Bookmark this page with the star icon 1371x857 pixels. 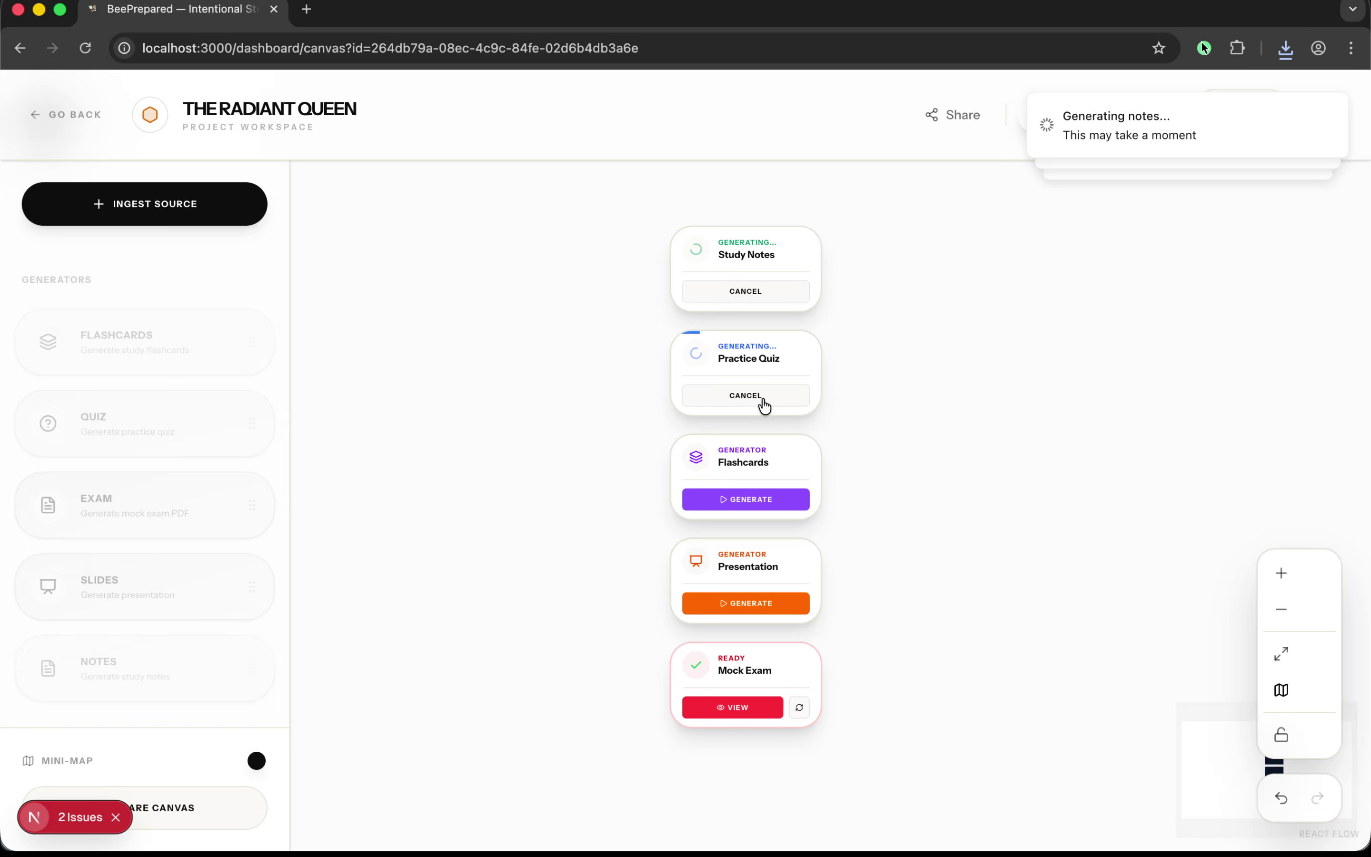(1158, 48)
